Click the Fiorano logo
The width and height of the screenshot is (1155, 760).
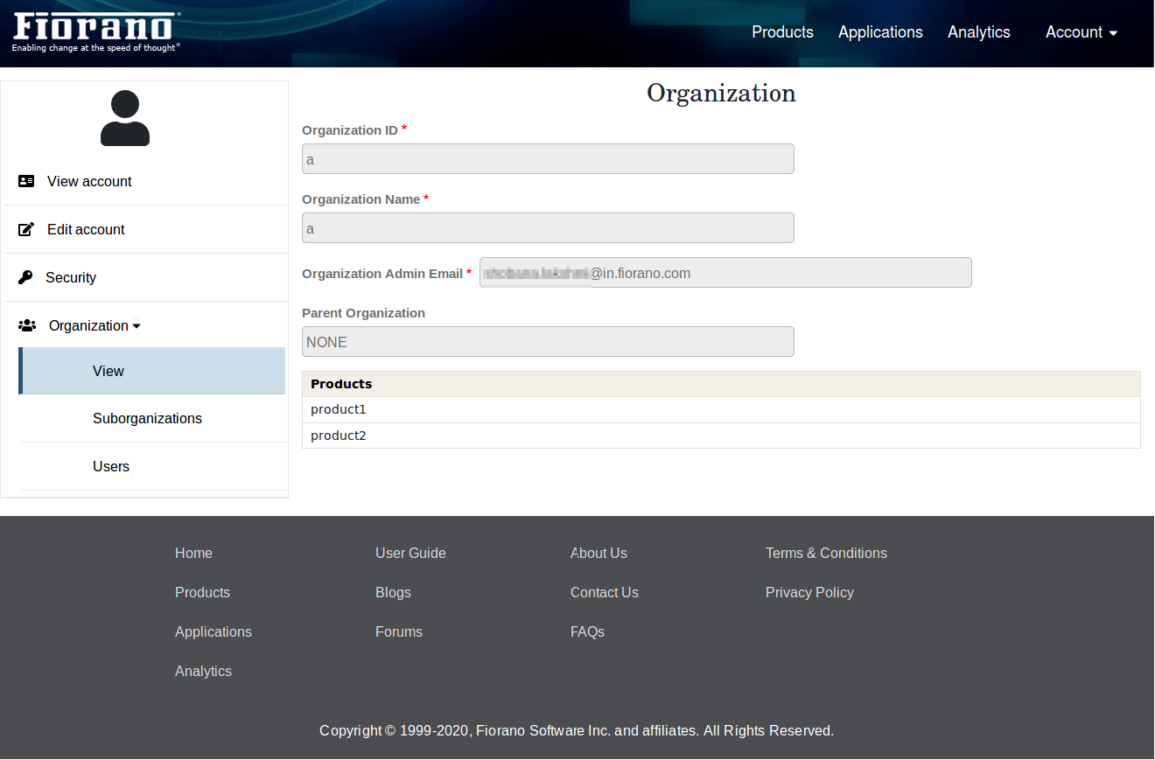96,31
